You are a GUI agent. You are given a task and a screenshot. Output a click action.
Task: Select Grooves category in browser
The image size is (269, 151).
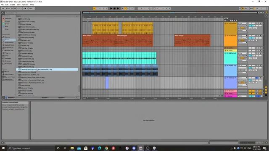tap(8, 61)
